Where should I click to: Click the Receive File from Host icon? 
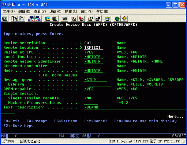point(38,19)
